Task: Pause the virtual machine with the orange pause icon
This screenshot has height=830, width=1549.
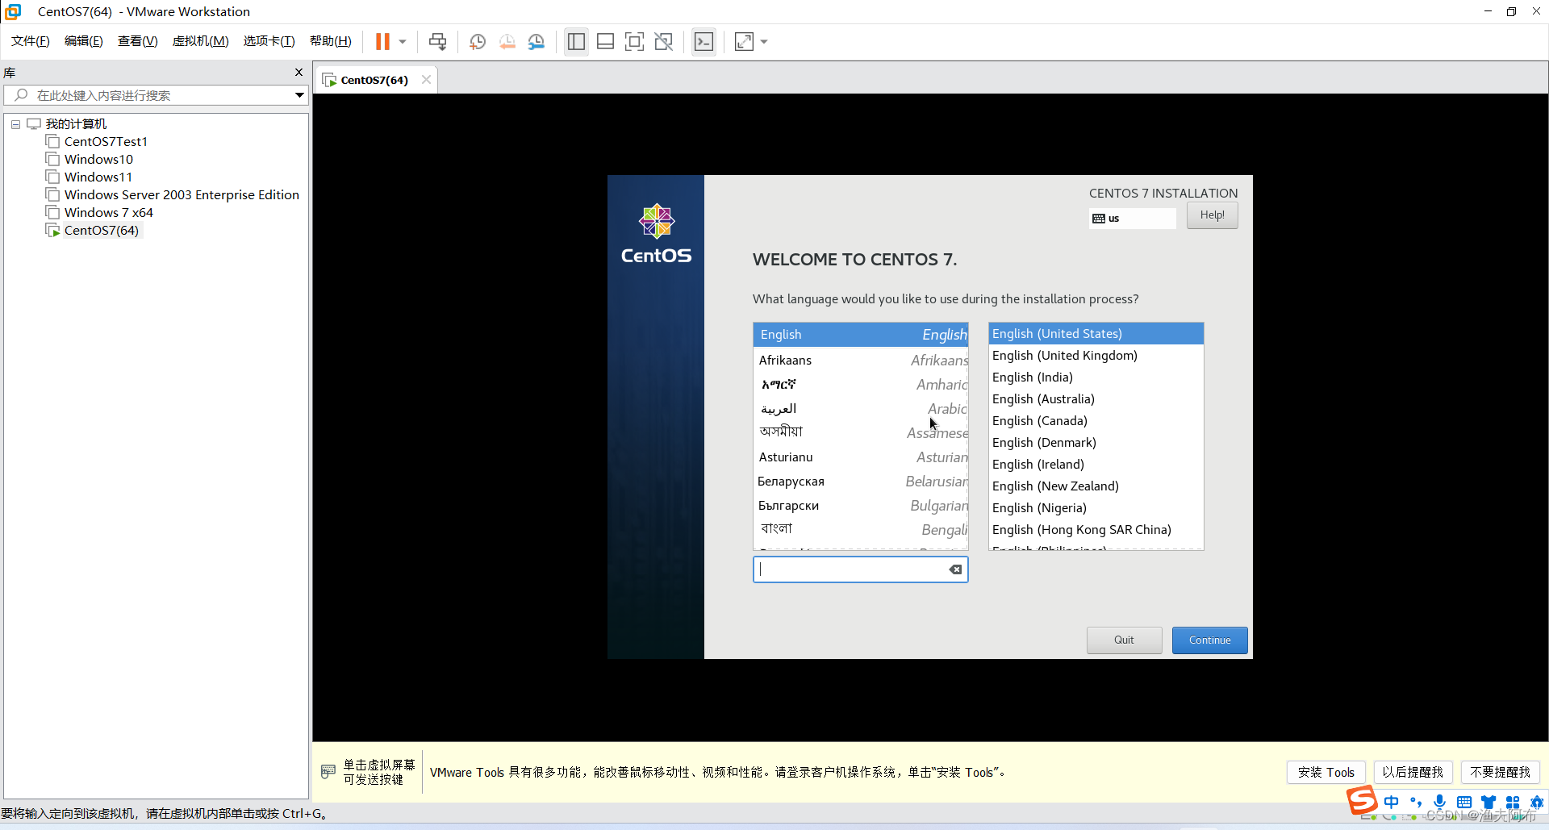Action: (382, 41)
